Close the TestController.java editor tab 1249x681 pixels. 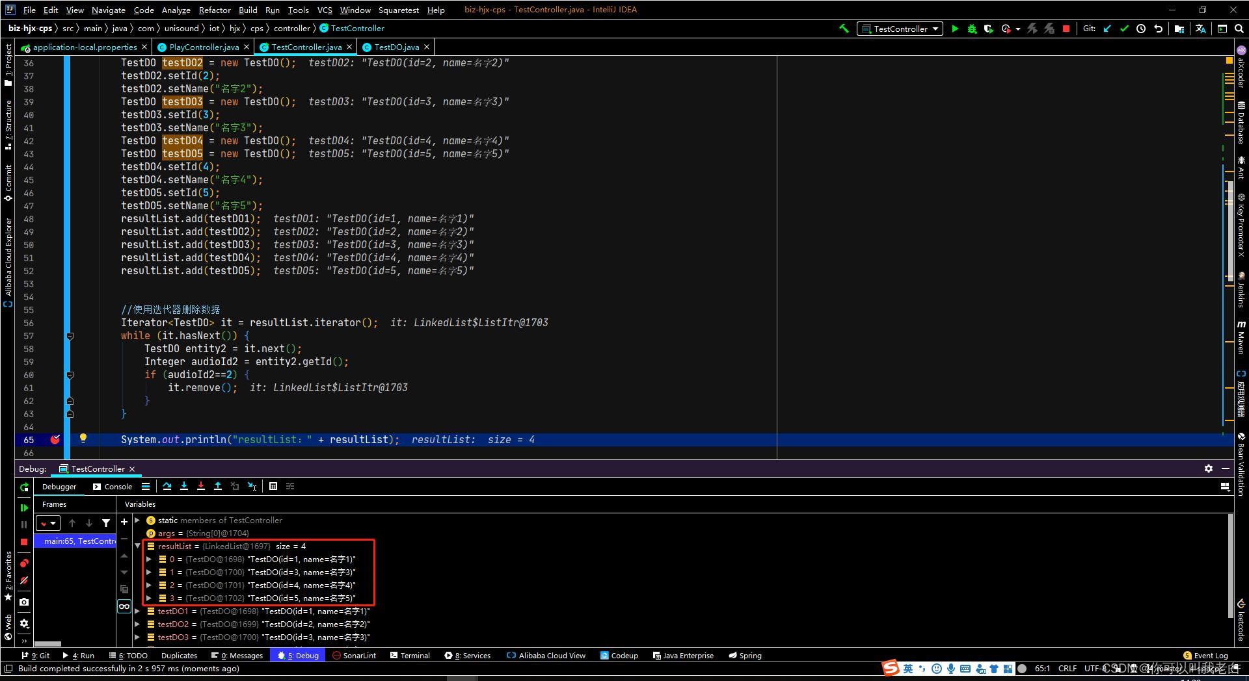pos(349,47)
